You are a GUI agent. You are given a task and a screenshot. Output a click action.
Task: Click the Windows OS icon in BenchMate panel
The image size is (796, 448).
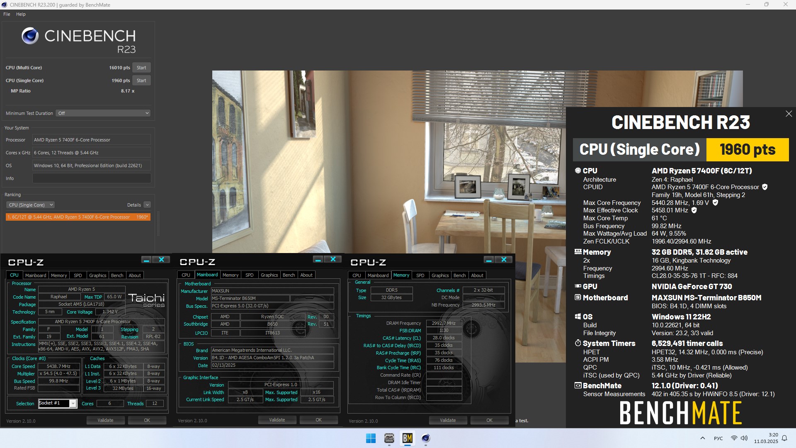pyautogui.click(x=578, y=317)
